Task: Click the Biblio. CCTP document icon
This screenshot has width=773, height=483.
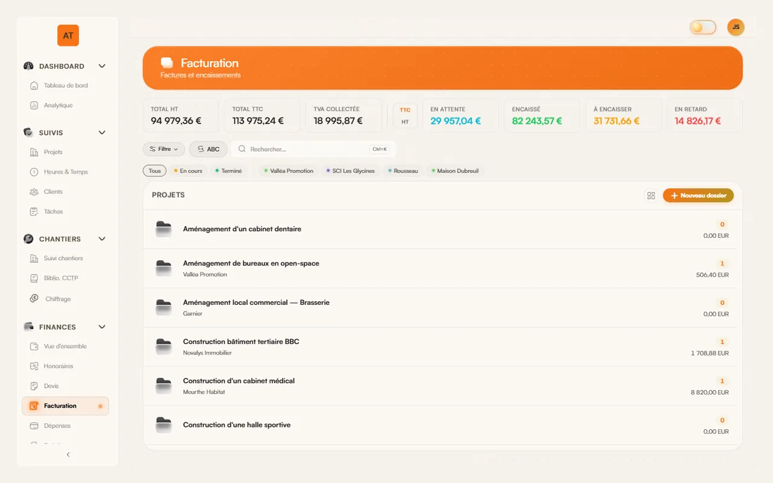Action: [x=34, y=278]
